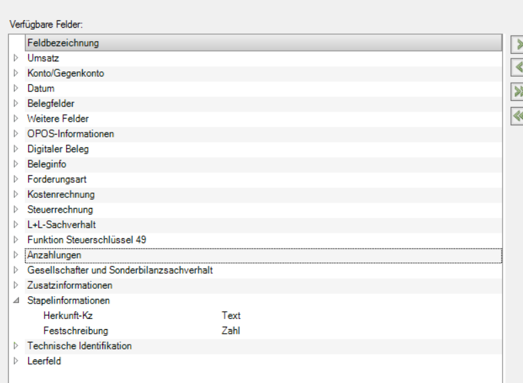Click the Verfügbare Felder label

[46, 24]
